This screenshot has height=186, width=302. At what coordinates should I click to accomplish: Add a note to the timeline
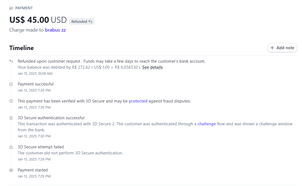click(282, 48)
